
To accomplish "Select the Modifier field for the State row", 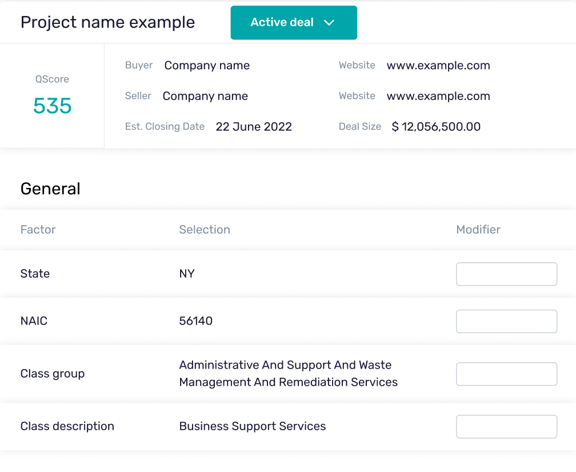I will (506, 274).
